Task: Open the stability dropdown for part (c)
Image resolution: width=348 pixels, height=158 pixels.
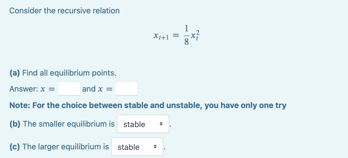Action: (137, 147)
